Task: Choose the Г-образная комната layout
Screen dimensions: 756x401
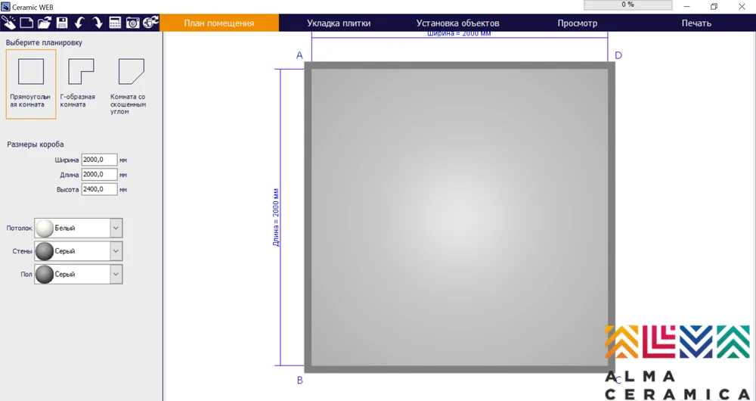Action: 81,84
